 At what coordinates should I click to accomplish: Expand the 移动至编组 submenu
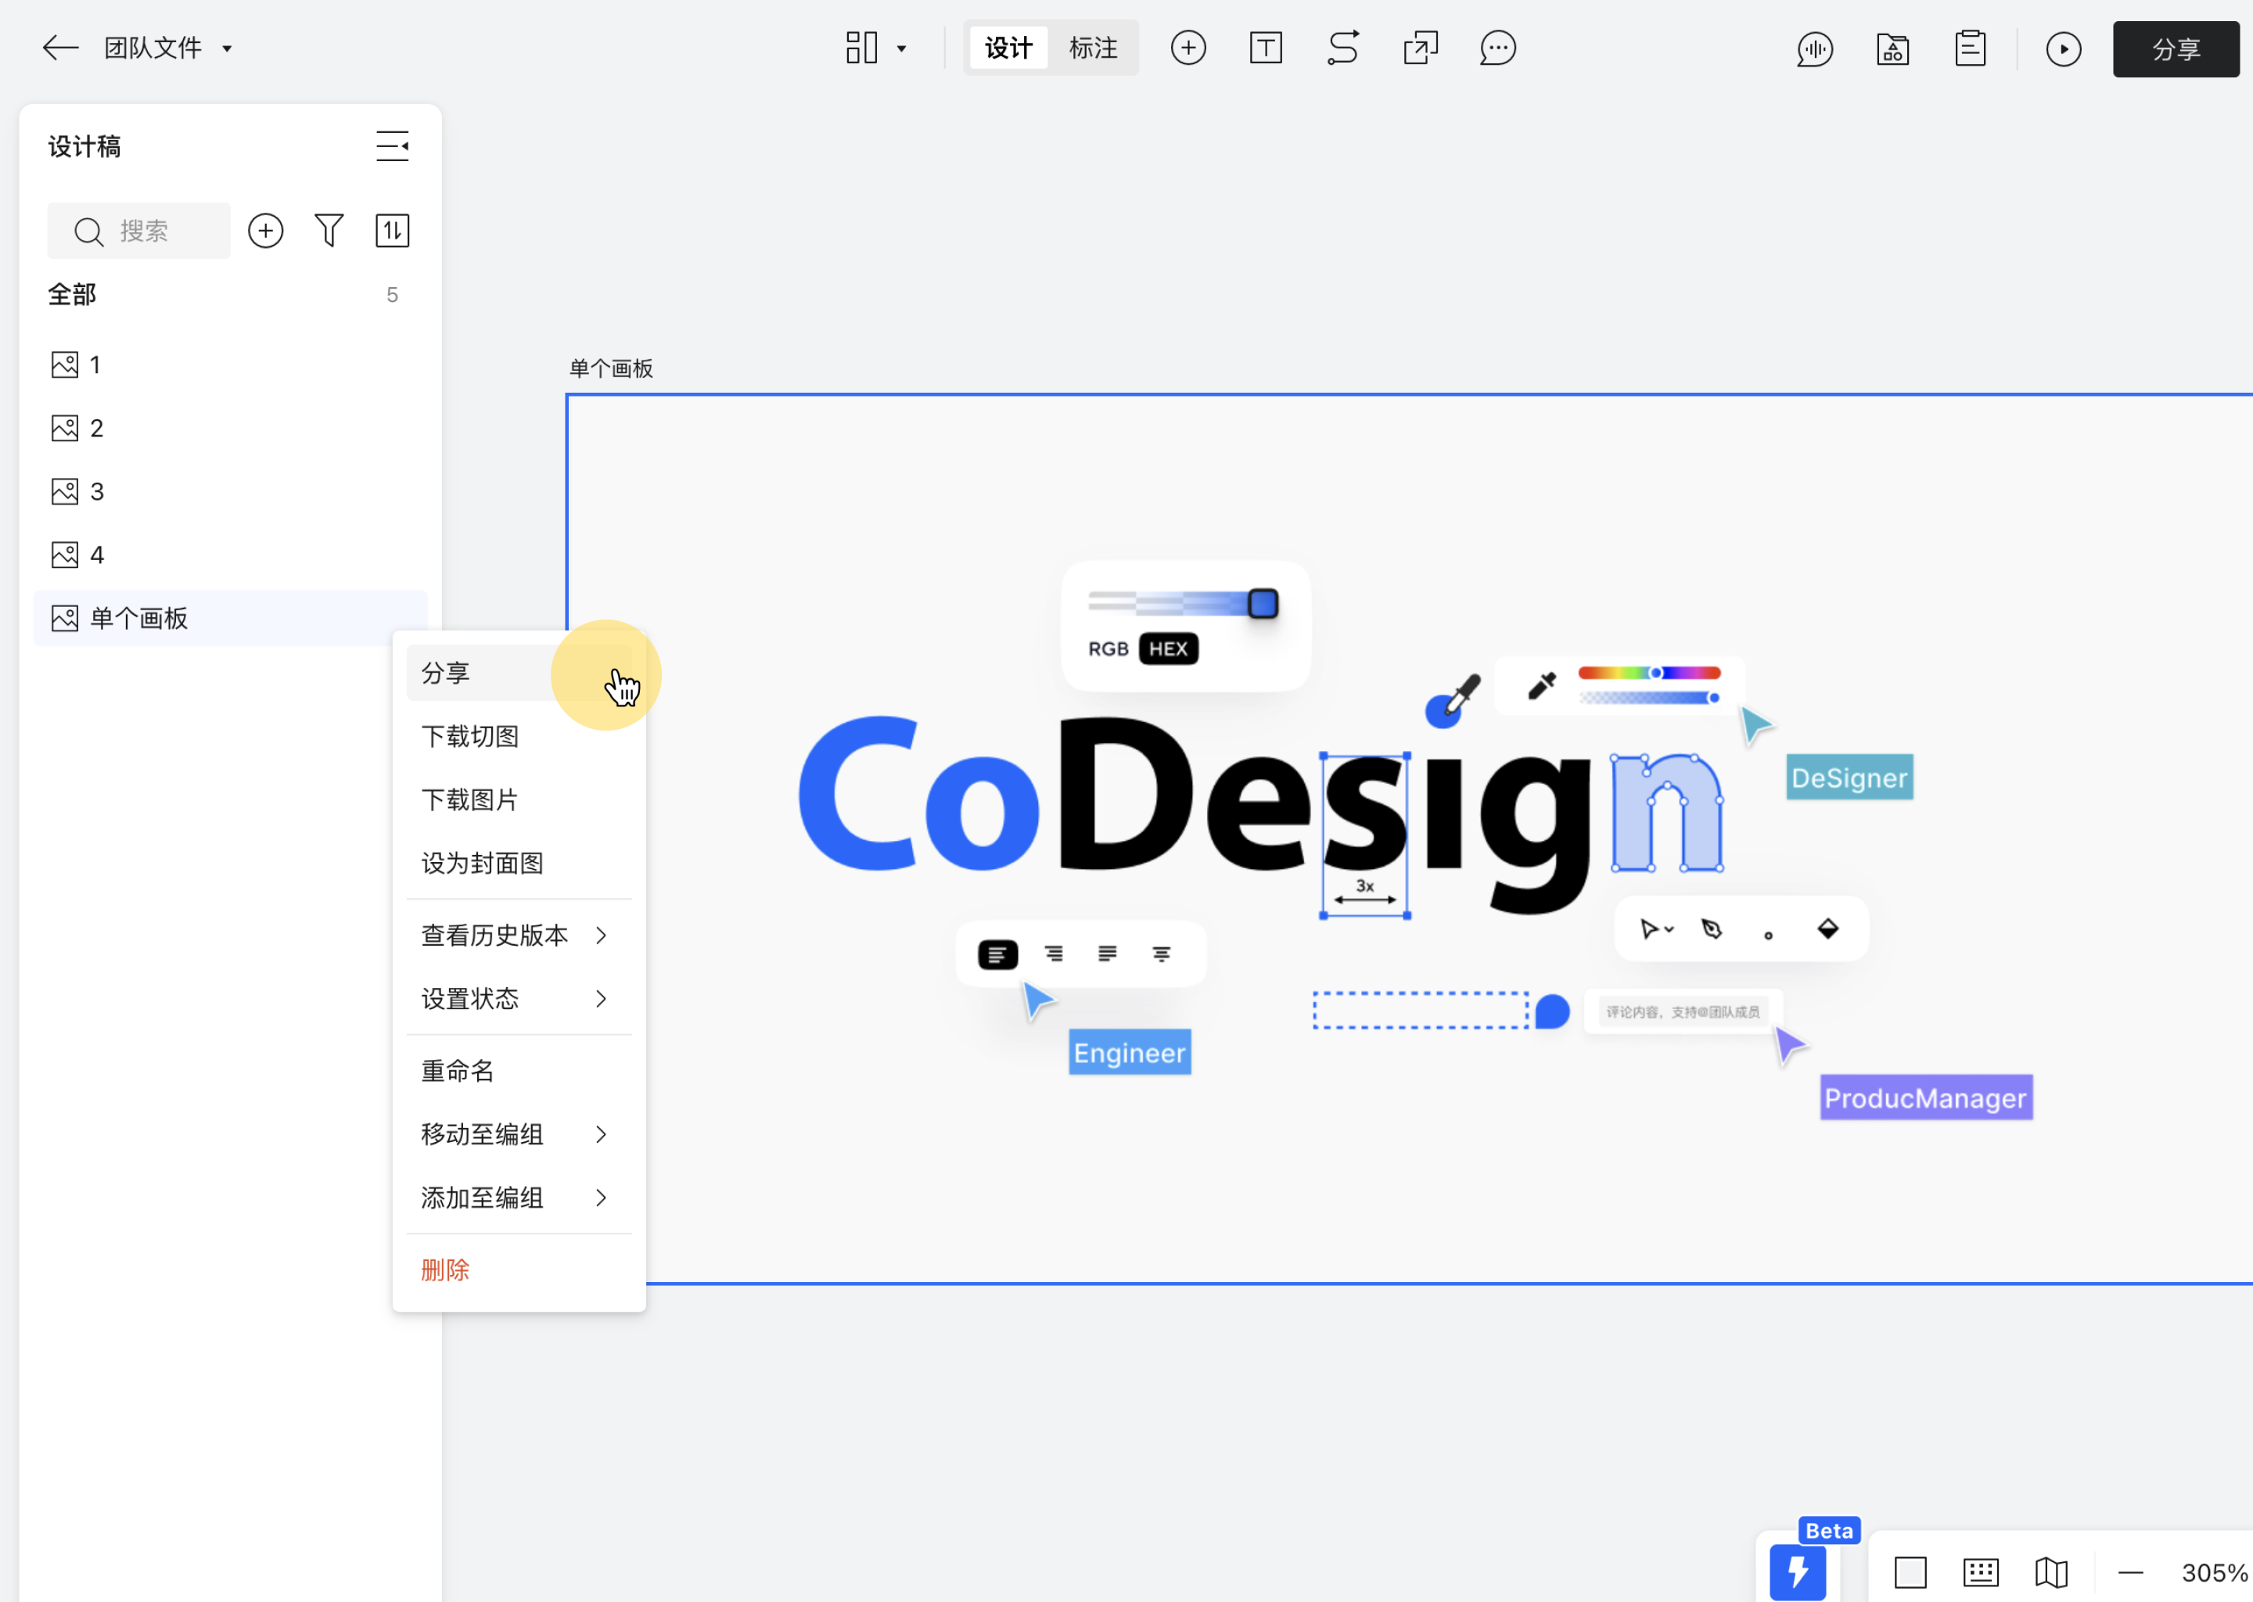click(519, 1134)
